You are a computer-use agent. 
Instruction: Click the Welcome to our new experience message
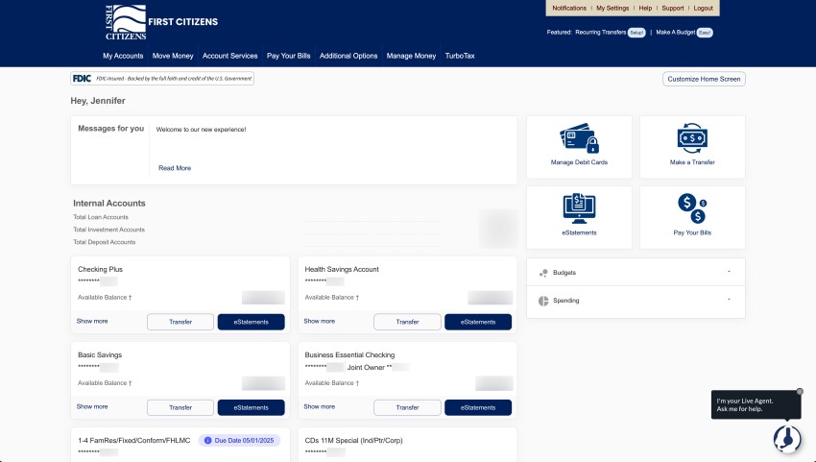[x=201, y=130]
